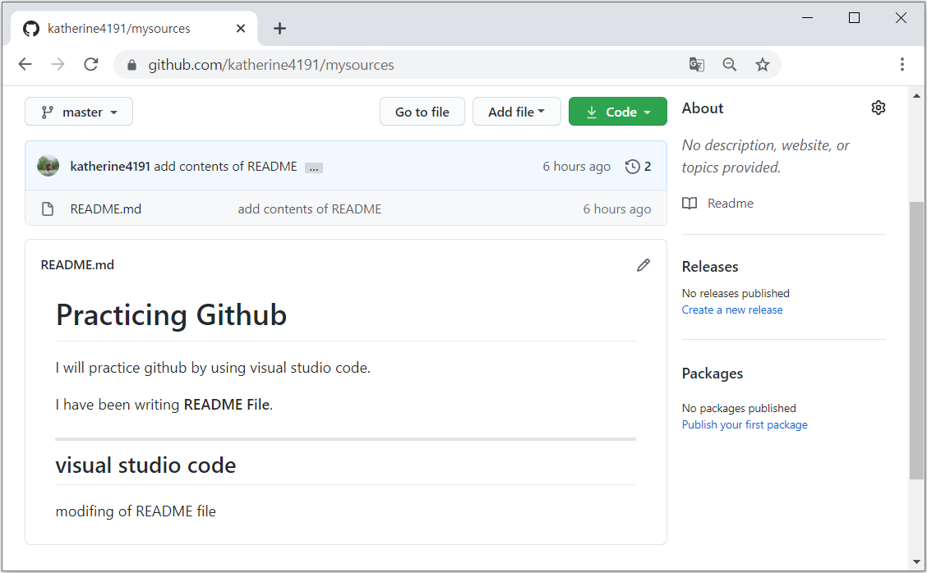Click the scrollbar down arrow
The width and height of the screenshot is (927, 573).
[x=916, y=562]
